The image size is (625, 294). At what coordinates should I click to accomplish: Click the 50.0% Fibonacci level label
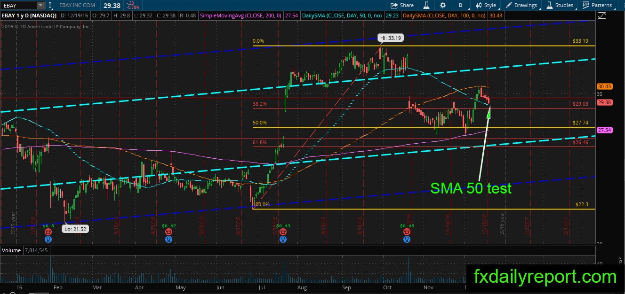tap(260, 123)
